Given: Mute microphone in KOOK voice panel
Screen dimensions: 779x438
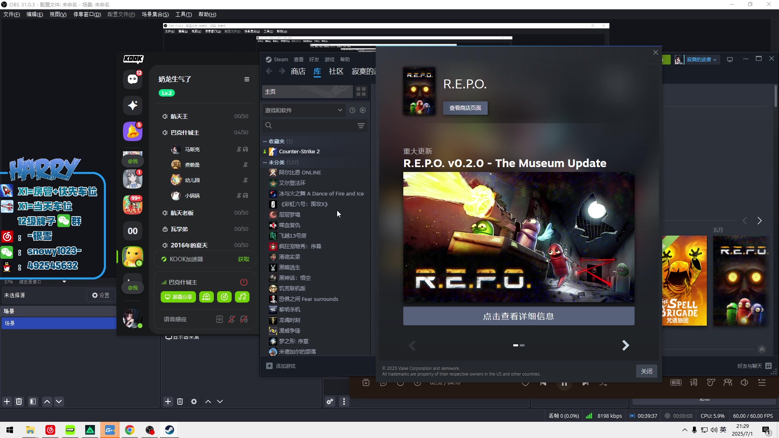Looking at the screenshot, I should [232, 320].
